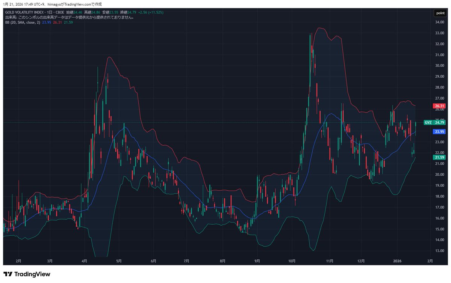Click the 20.00 price axis tick
The height and width of the screenshot is (283, 451).
click(440, 175)
